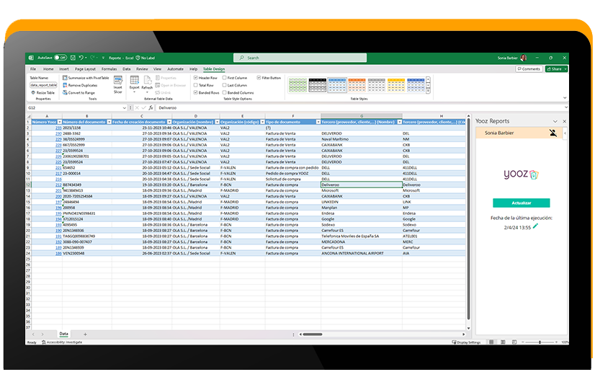This screenshot has height=390, width=595.
Task: Click the Undo arrow icon
Action: pyautogui.click(x=81, y=58)
